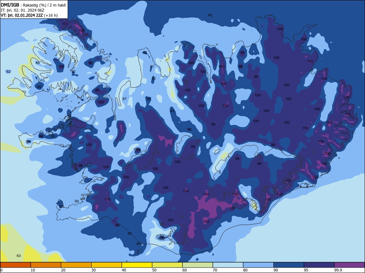The height and width of the screenshot is (273, 365).
Task: Click the 'VT: þri. 02.01.2024 22Z (+16 h)' line
Action: pyautogui.click(x=29, y=15)
